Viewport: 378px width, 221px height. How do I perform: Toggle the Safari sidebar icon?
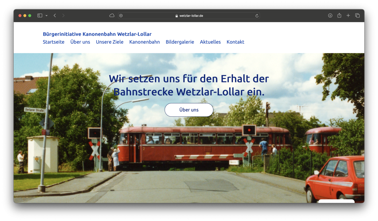[x=40, y=16]
